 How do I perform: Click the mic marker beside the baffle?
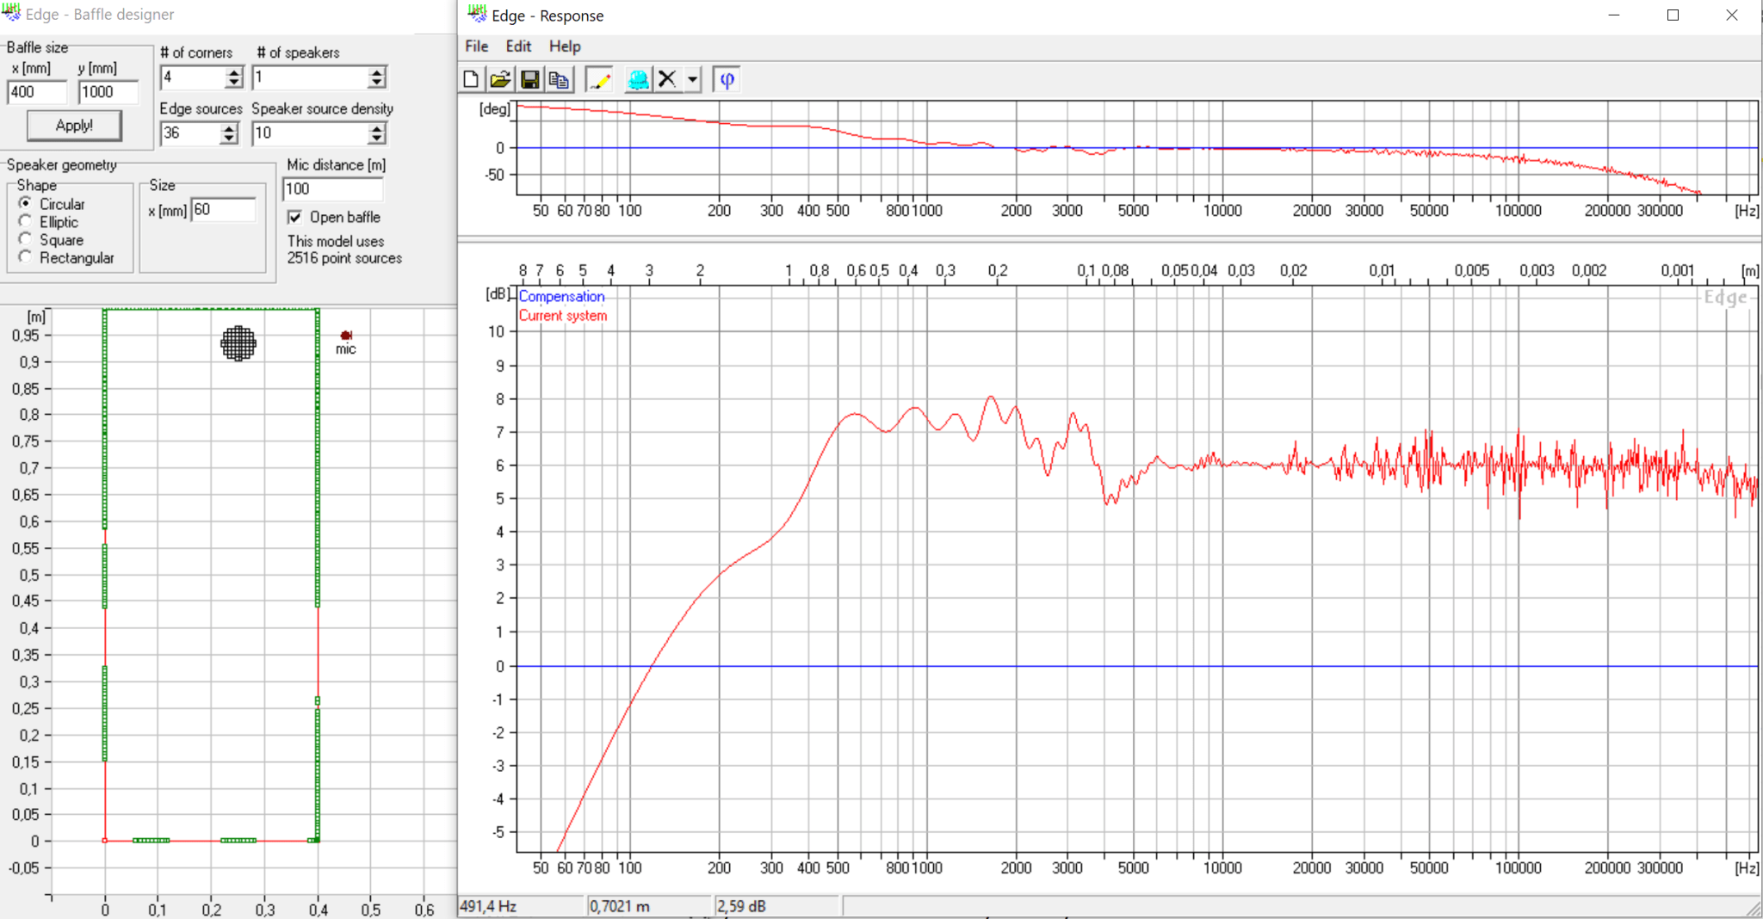(x=346, y=336)
